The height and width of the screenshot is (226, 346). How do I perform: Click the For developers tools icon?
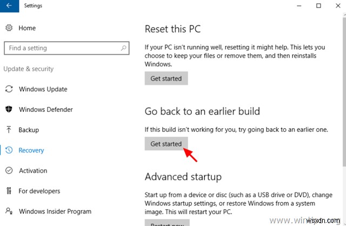tap(9, 191)
